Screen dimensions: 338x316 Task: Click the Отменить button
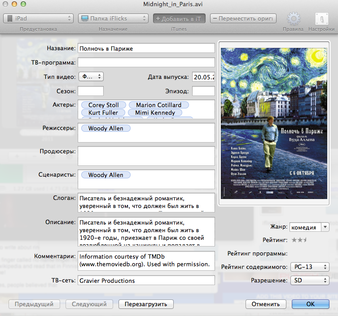[265, 304]
